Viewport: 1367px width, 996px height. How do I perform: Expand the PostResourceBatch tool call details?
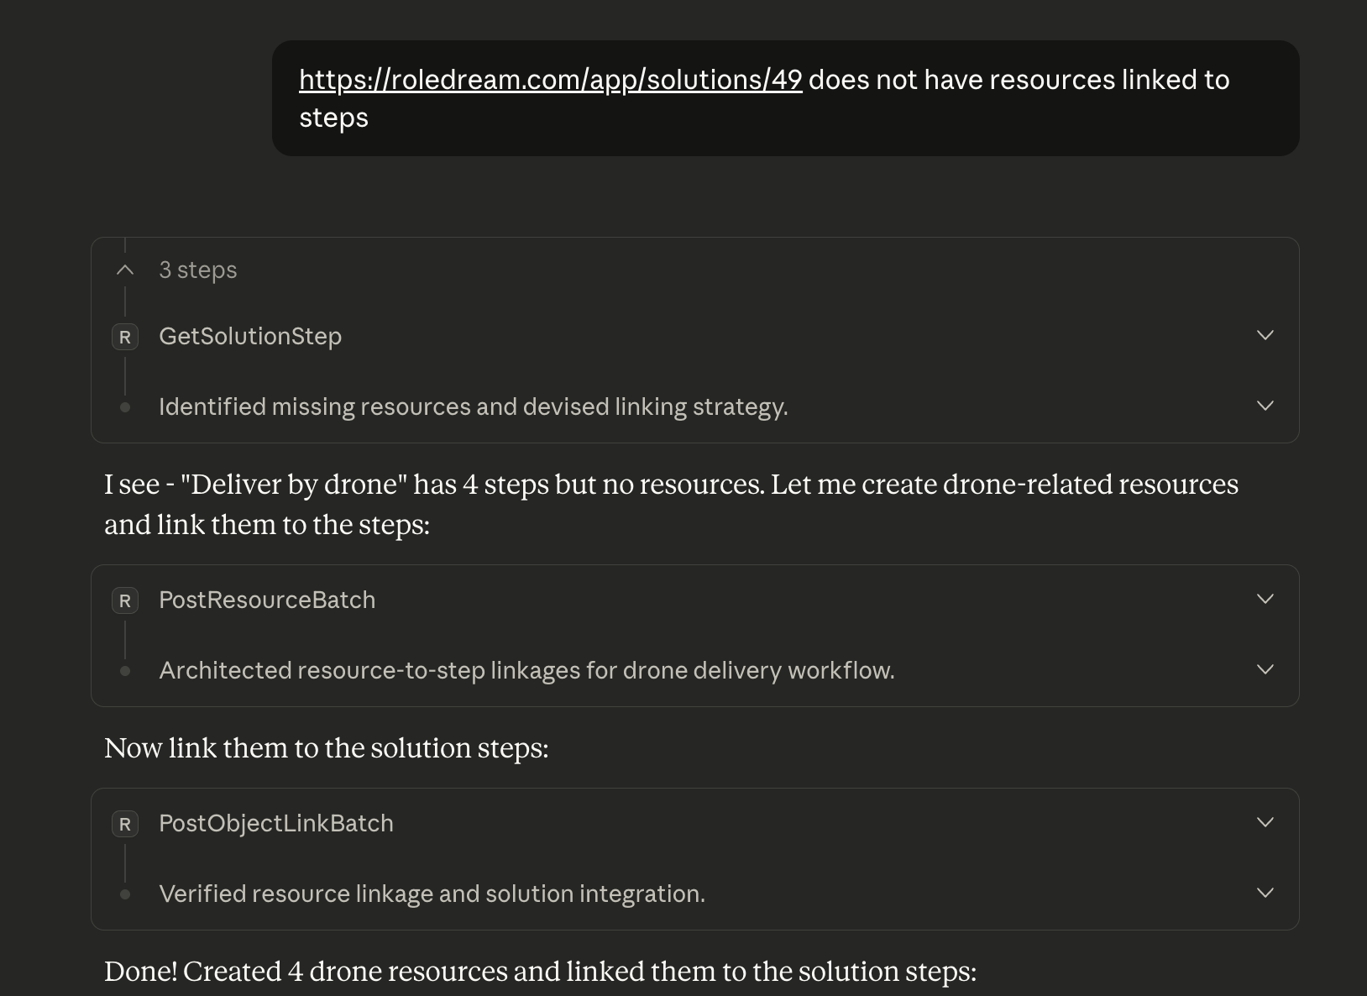click(1265, 599)
